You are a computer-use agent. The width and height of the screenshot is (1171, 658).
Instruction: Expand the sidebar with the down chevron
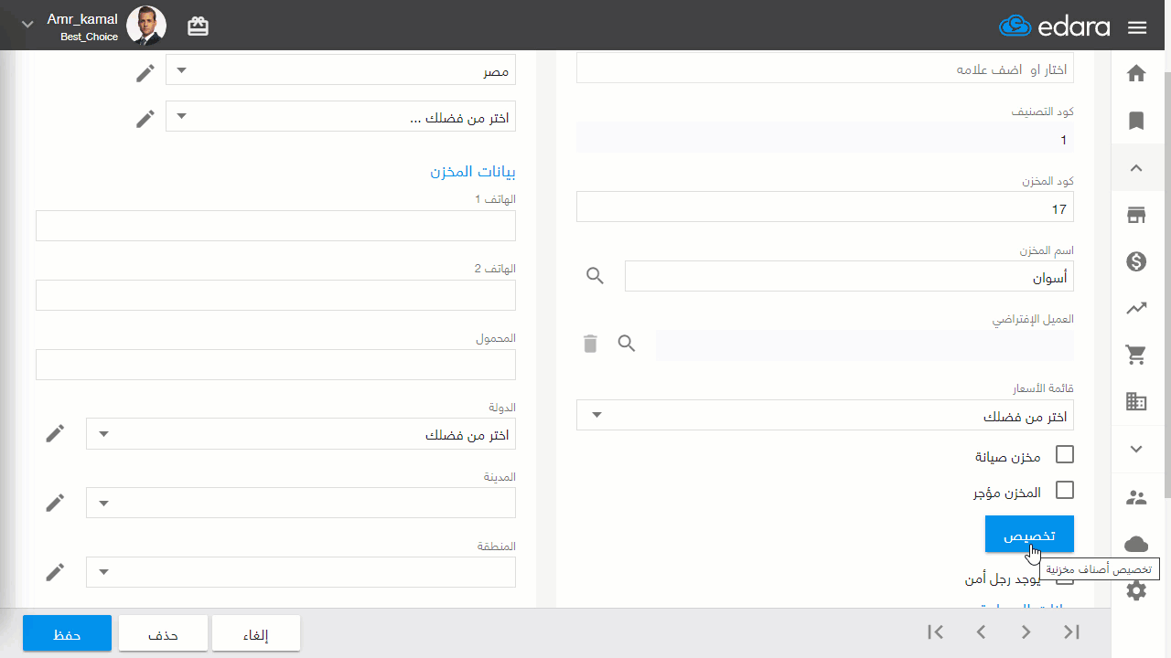(1136, 449)
